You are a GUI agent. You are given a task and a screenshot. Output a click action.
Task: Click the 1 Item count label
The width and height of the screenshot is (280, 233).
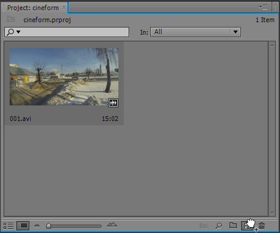[265, 20]
